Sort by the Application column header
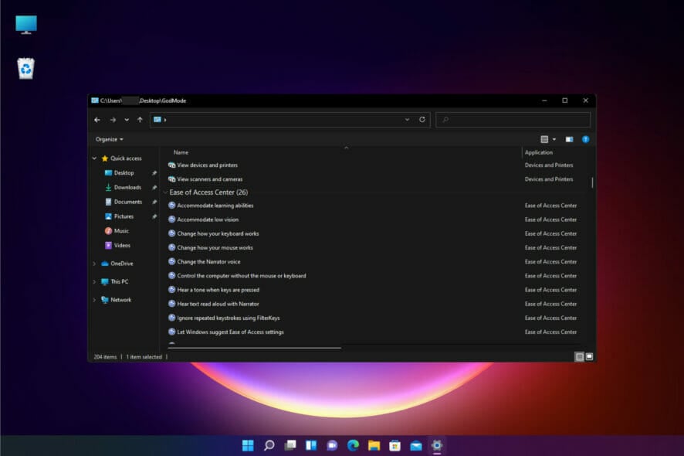The height and width of the screenshot is (456, 684). point(539,152)
